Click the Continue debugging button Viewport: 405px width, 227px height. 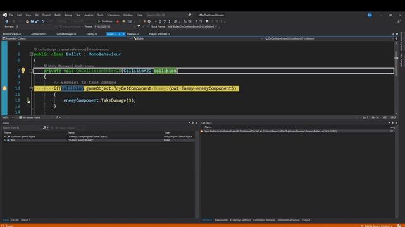pyautogui.click(x=106, y=21)
